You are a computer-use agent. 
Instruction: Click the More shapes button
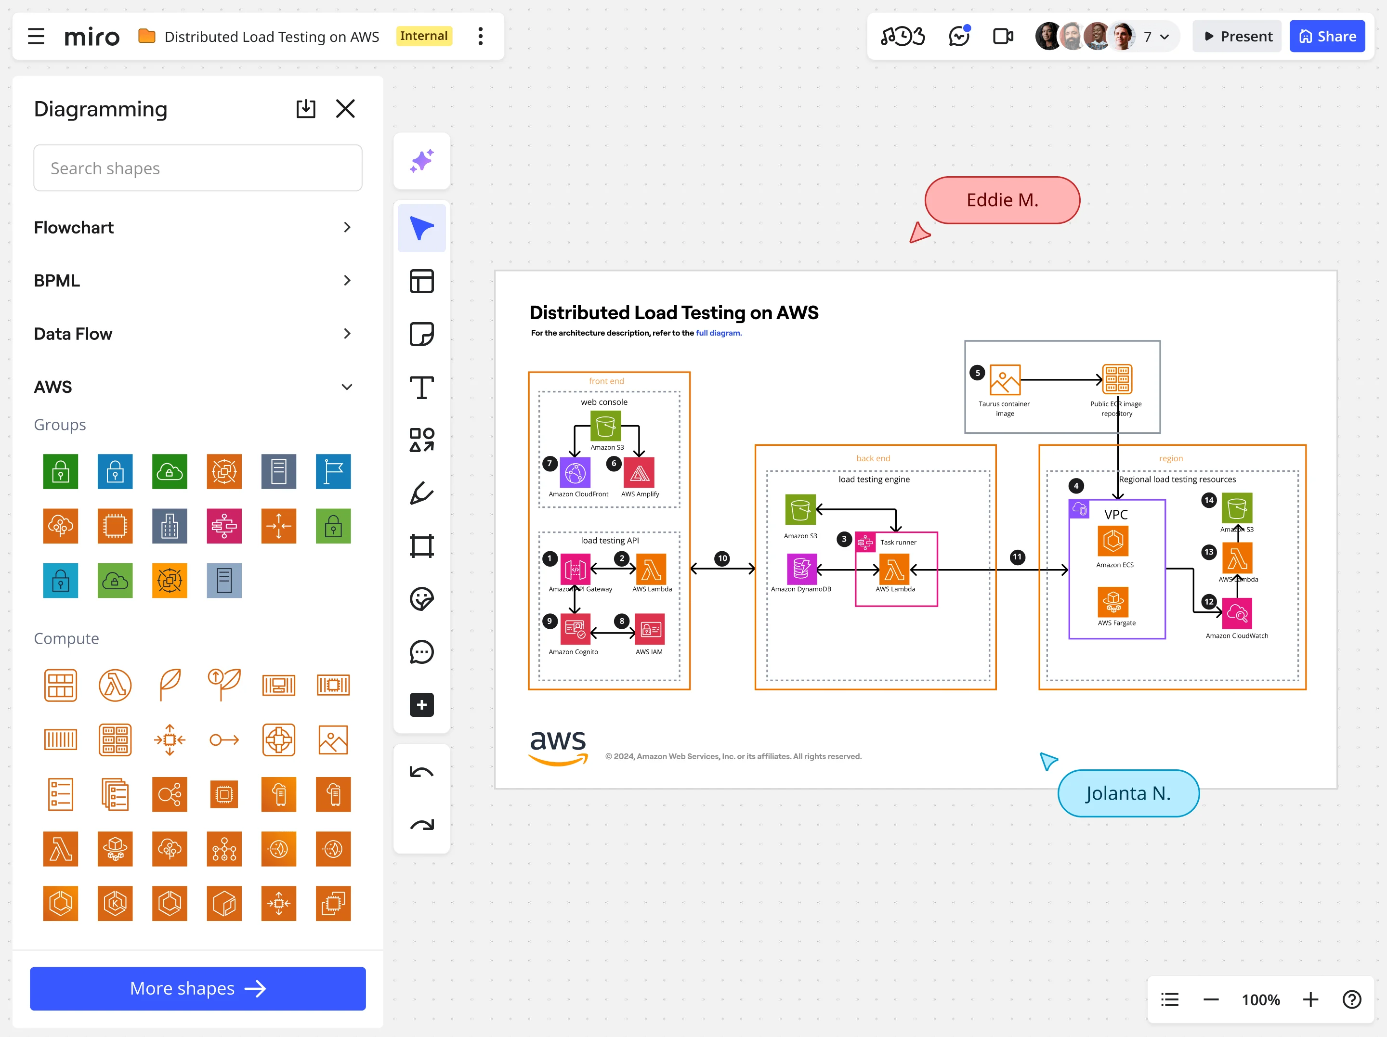(197, 988)
